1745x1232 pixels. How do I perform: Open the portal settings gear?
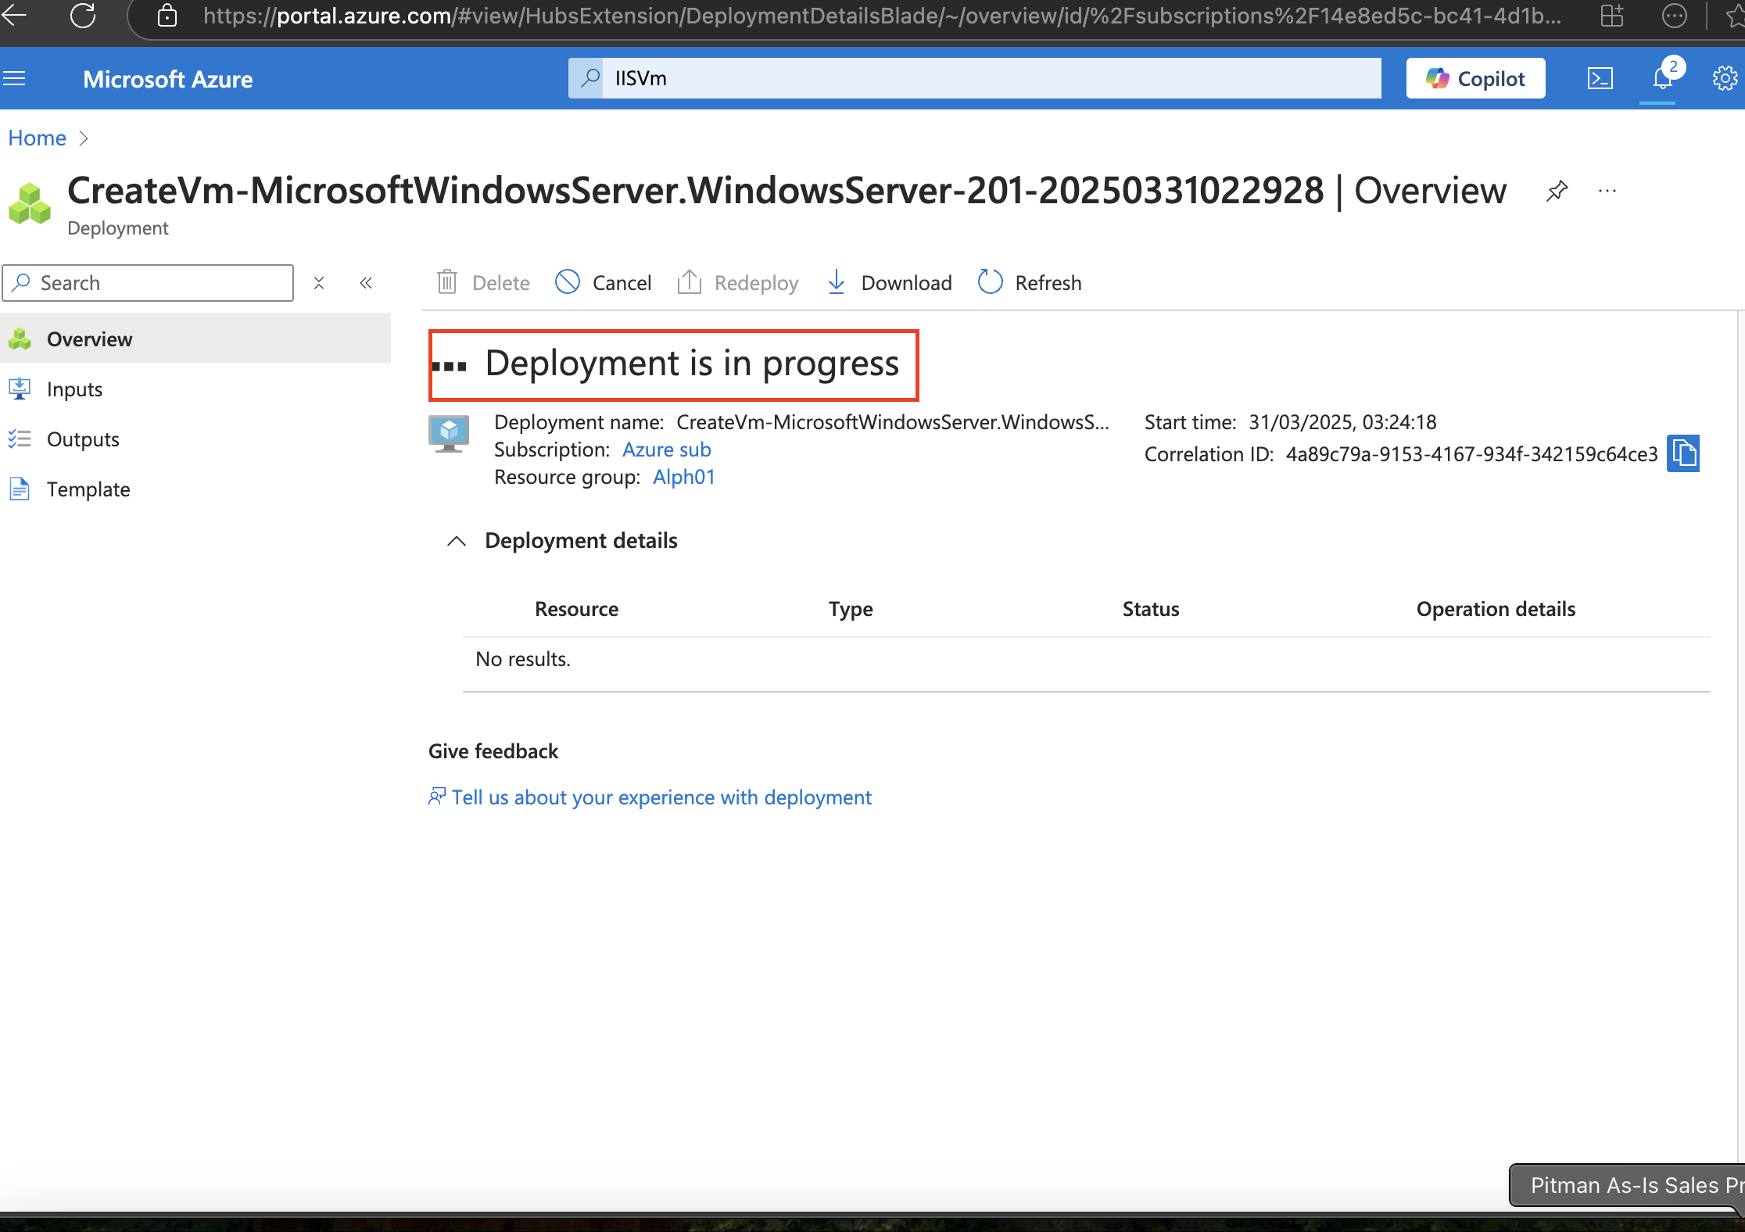(x=1725, y=78)
